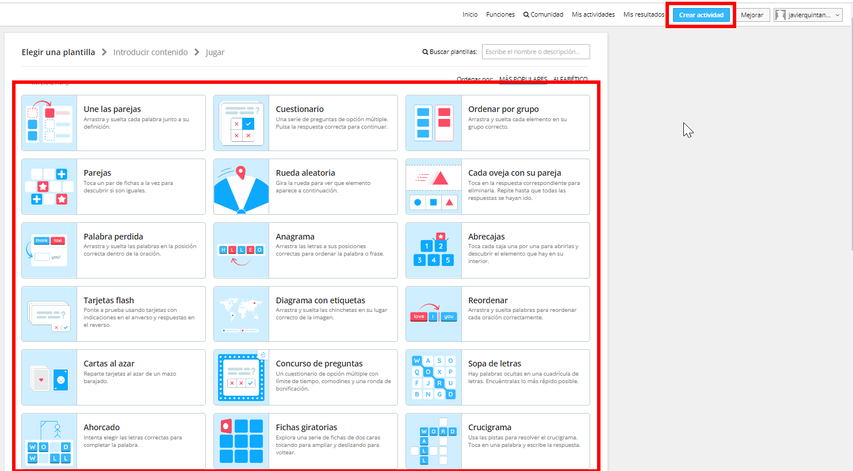The image size is (853, 471).
Task: Go to Inicio in the top menu
Action: point(470,15)
